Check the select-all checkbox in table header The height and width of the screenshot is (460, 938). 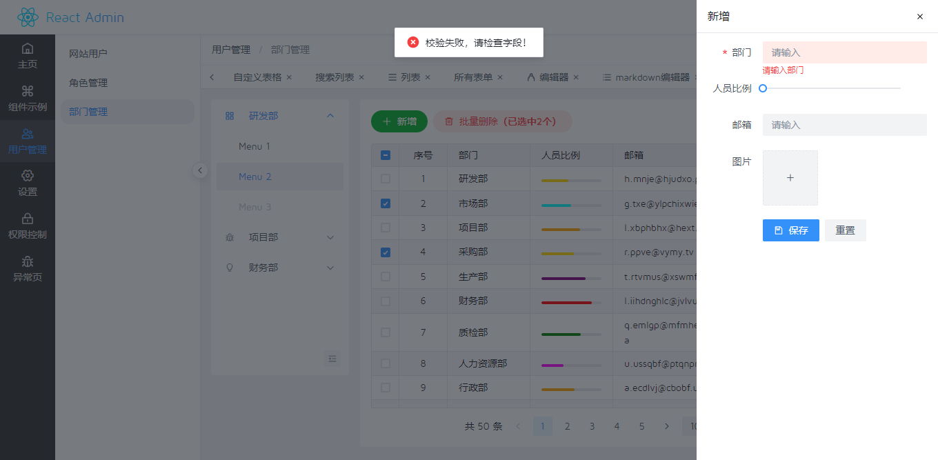[x=385, y=155]
